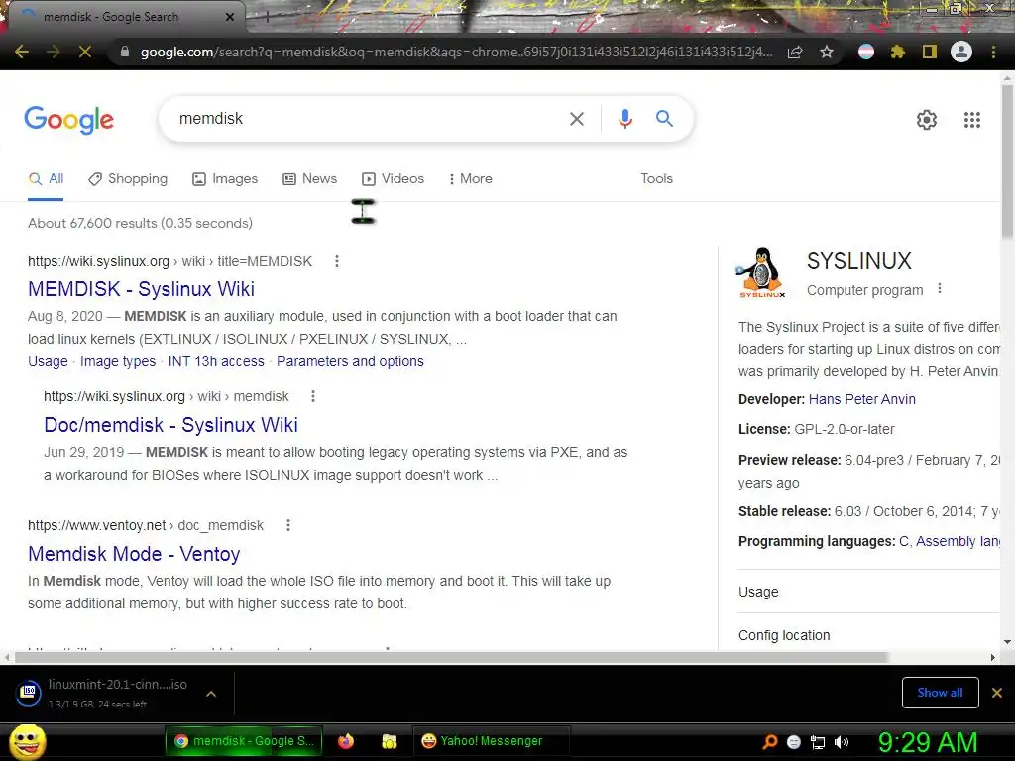Open Firefox from the taskbar
Viewport: 1015px width, 761px height.
[x=346, y=741]
